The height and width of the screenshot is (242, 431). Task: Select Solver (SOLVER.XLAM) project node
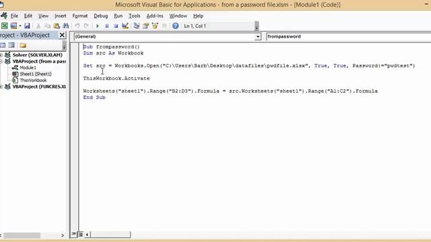38,55
